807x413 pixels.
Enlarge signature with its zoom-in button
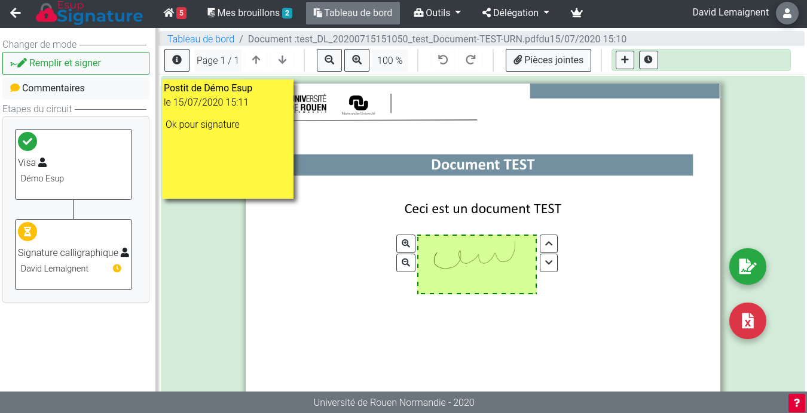coord(406,244)
